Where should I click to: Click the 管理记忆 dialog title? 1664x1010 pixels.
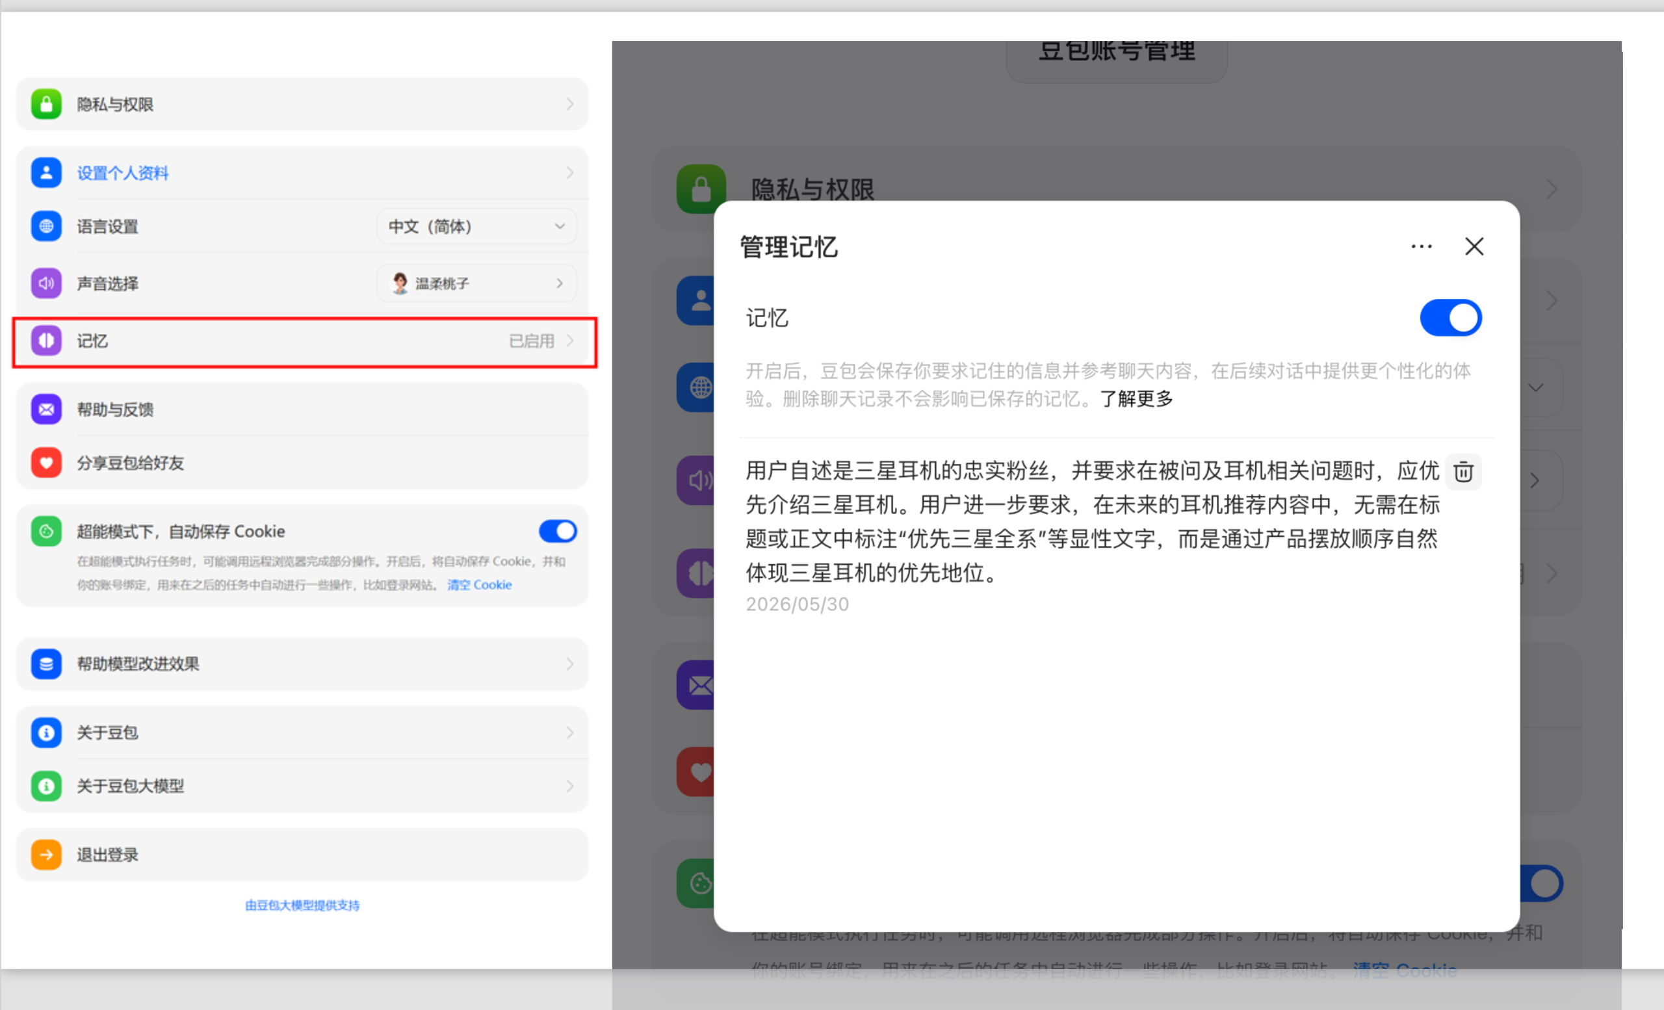point(789,247)
